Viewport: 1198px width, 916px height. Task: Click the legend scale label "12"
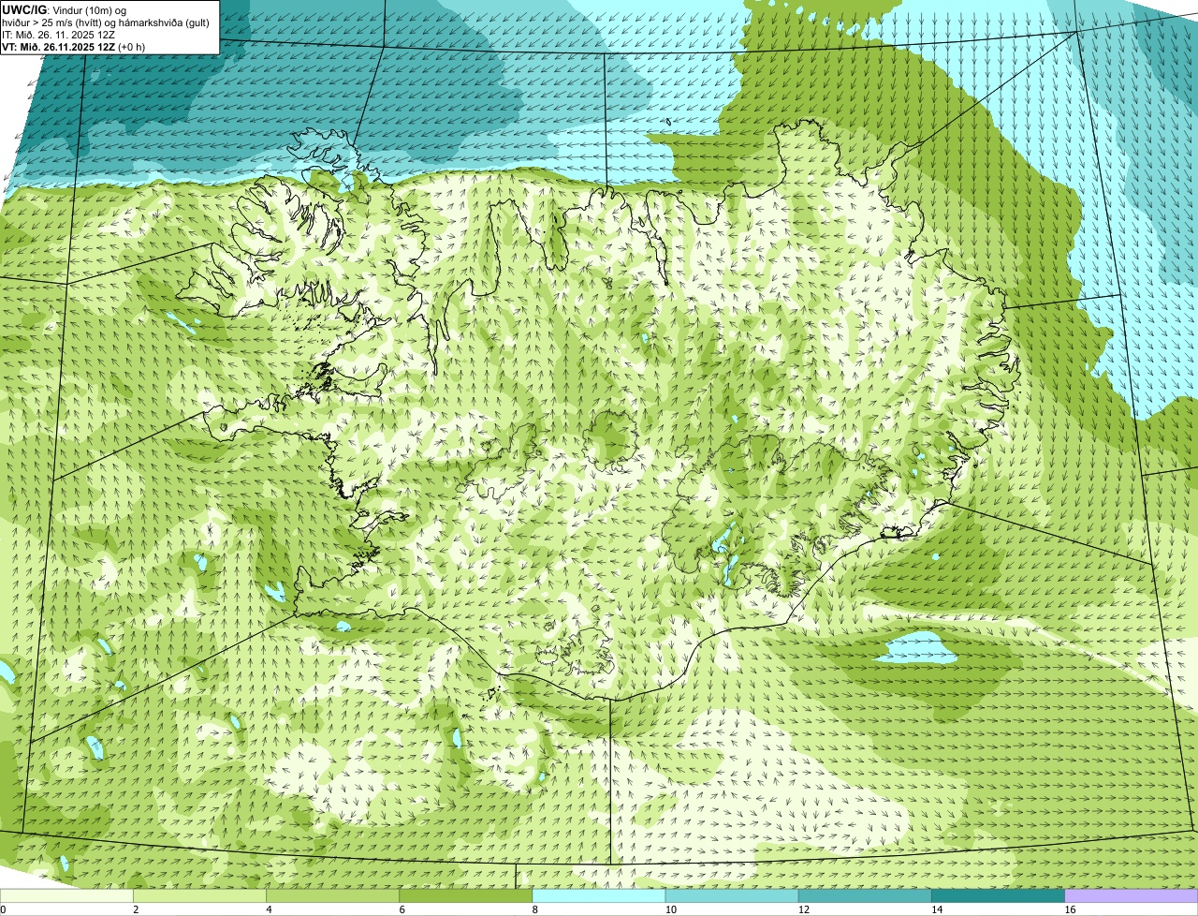(x=803, y=909)
